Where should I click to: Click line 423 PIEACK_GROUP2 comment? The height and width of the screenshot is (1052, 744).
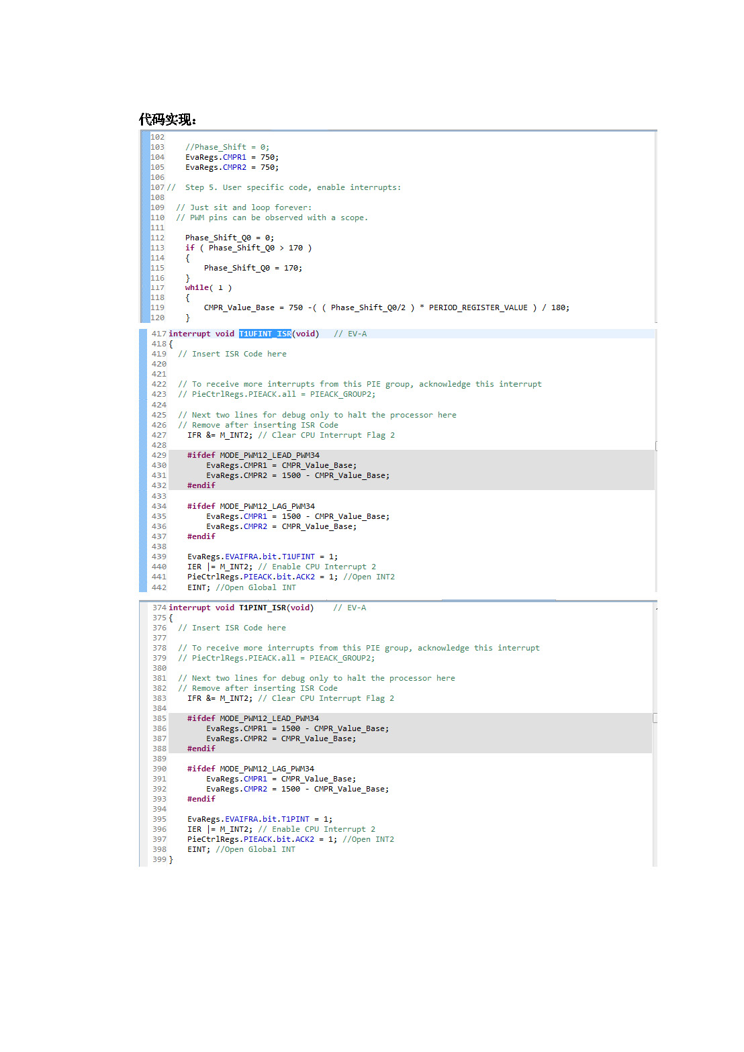[277, 394]
